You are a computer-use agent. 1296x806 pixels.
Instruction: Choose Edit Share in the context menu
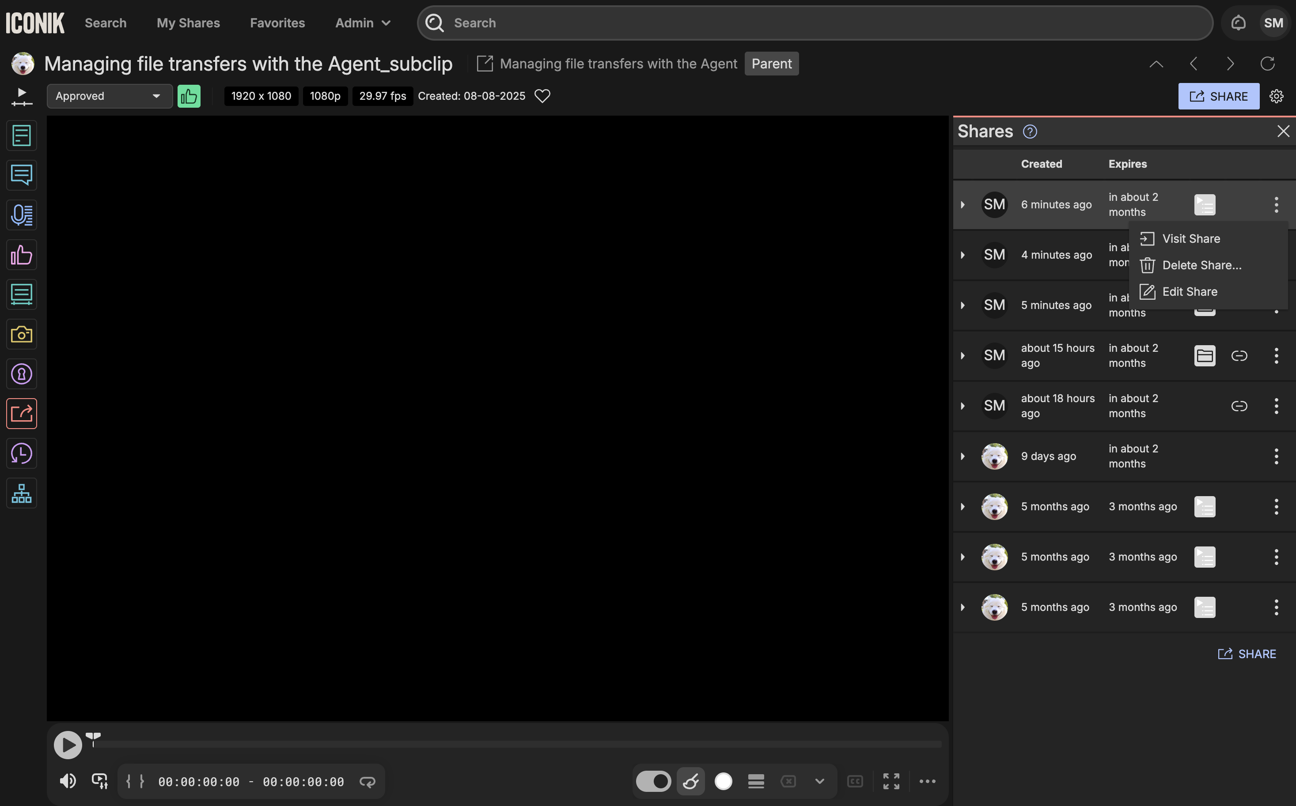1190,292
